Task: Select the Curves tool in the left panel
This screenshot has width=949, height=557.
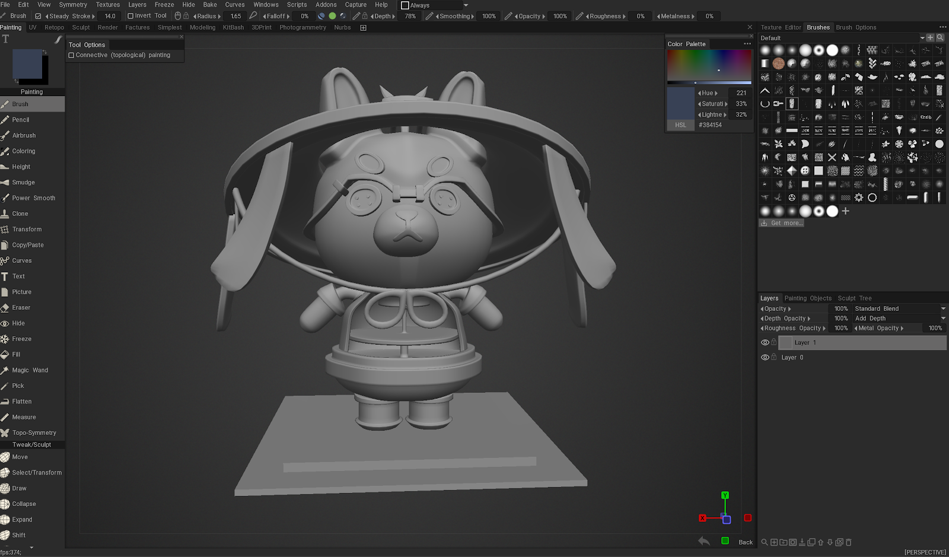Action: (32, 261)
